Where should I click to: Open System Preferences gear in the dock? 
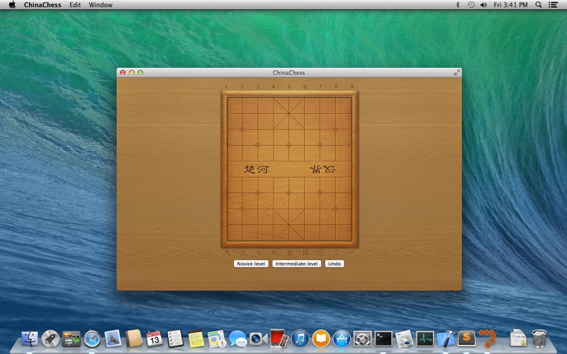point(363,339)
